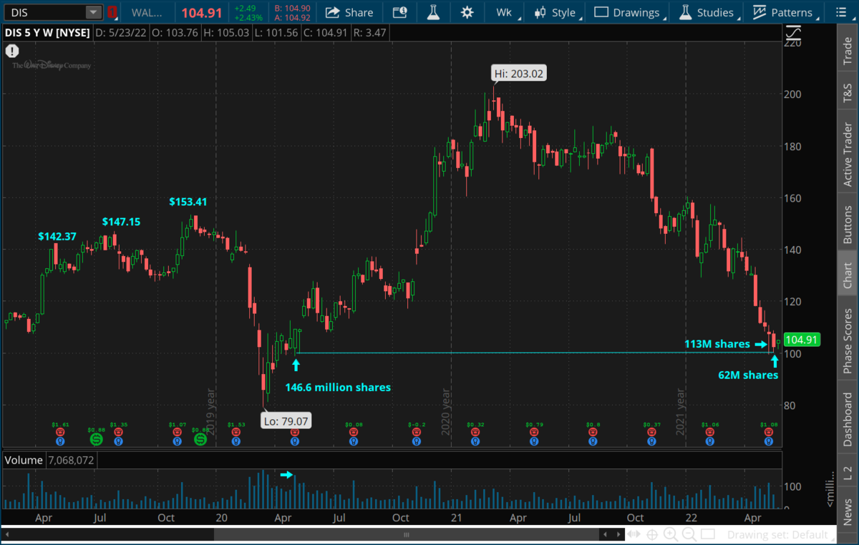Click the curve icon above the price axis
Viewport: 859px width, 545px height.
(793, 33)
